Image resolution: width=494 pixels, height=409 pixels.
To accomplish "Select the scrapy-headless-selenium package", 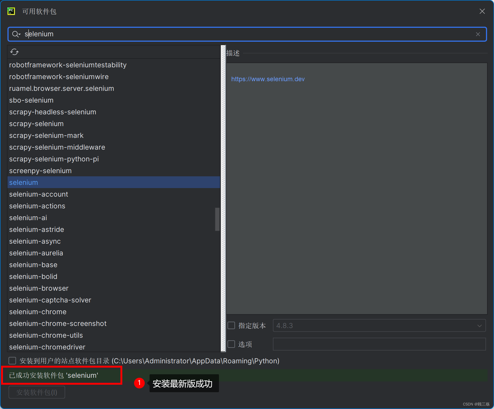I will point(114,112).
